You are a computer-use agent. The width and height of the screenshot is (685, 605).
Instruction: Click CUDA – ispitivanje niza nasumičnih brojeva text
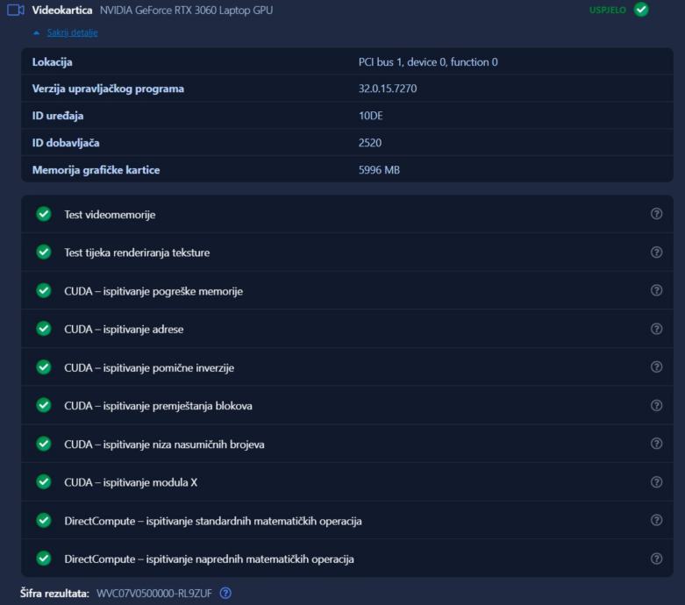tap(164, 445)
